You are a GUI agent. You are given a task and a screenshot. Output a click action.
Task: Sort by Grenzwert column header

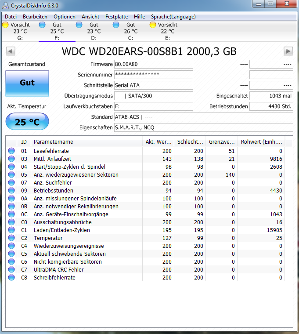(222, 142)
